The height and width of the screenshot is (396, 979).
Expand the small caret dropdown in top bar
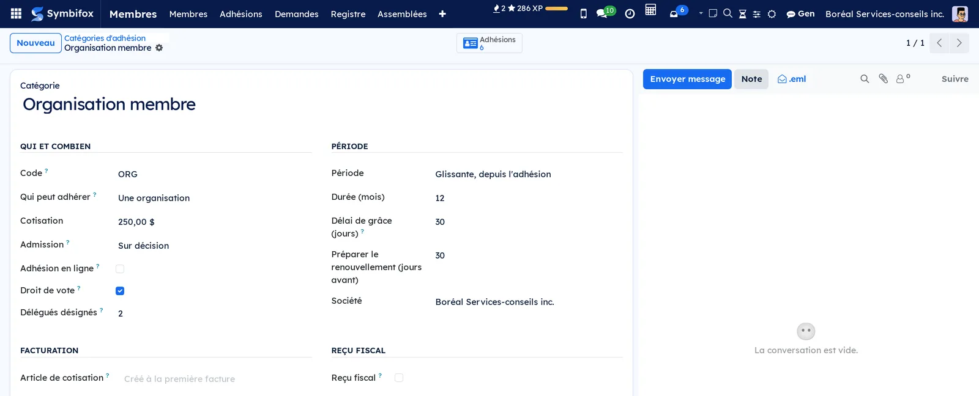701,13
